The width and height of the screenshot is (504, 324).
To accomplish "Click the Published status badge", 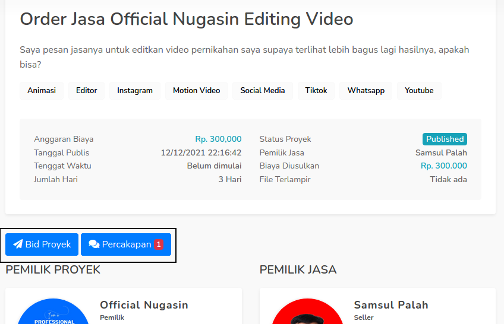I will pos(445,139).
